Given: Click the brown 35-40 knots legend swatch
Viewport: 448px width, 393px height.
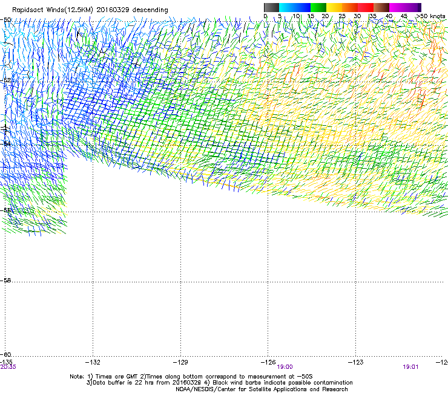Looking at the screenshot, I should [381, 7].
